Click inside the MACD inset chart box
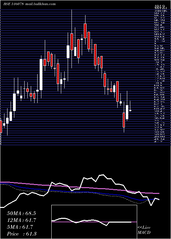The width and height of the screenshot is (171, 239). (94, 222)
